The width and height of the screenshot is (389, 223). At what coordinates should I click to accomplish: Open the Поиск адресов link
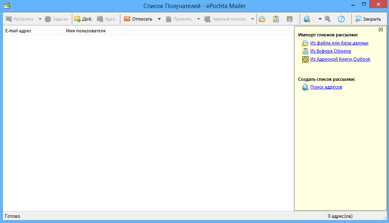[x=326, y=87]
